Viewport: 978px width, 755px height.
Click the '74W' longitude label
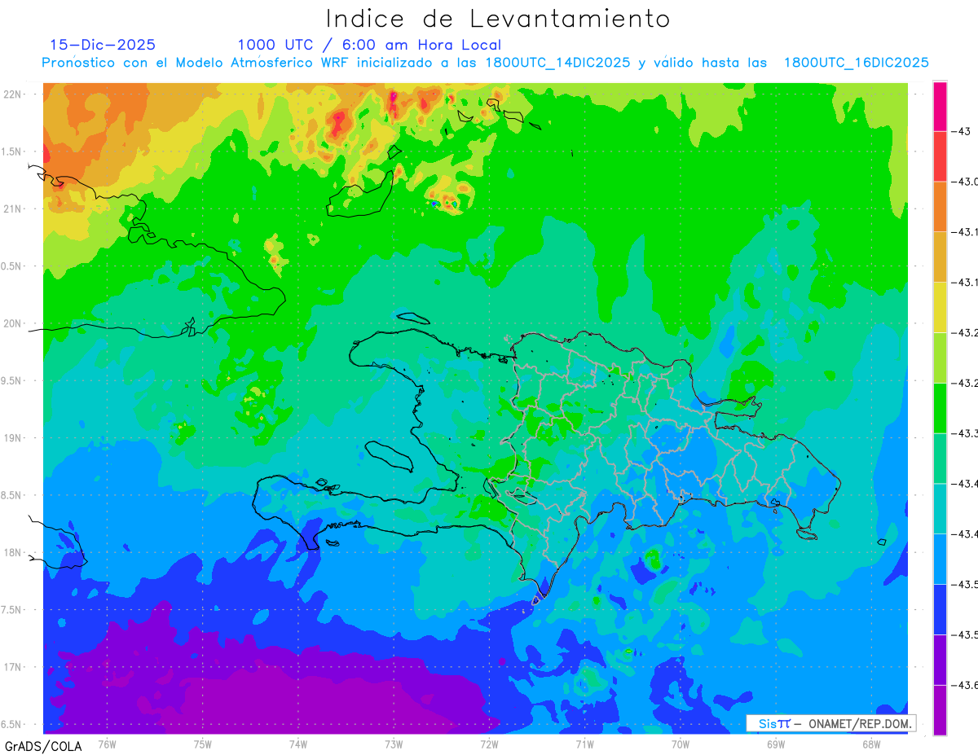coord(298,744)
